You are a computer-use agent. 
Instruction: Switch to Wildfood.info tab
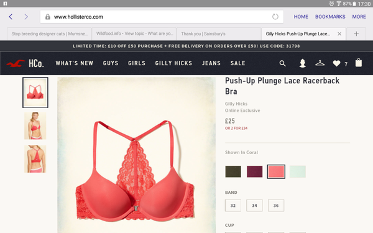[x=134, y=34]
